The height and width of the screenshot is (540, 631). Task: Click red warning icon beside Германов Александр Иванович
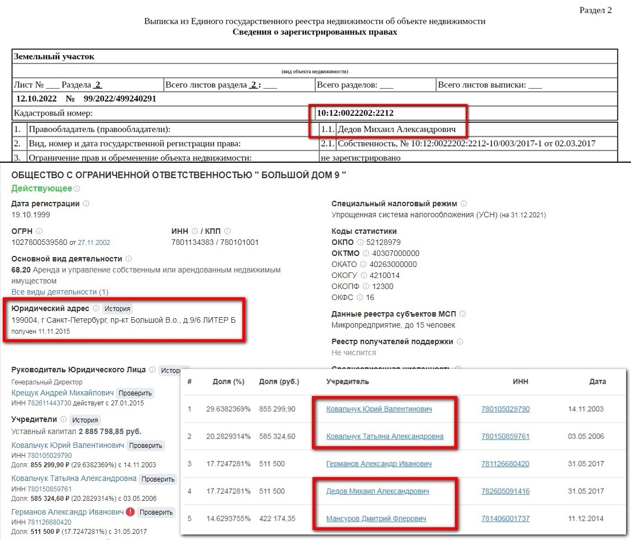130,512
